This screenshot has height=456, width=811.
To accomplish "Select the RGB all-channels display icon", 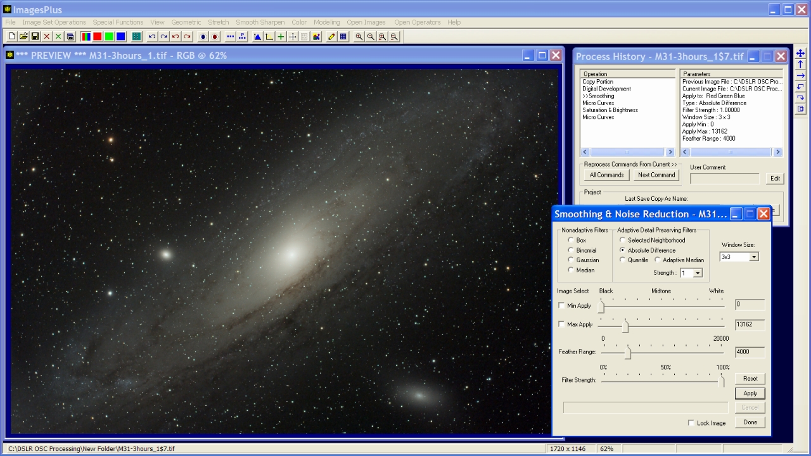I will 86,37.
